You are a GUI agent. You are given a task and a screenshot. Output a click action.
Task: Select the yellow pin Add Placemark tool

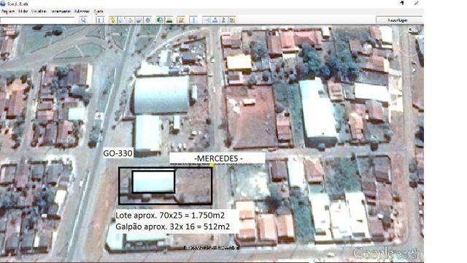click(113, 20)
